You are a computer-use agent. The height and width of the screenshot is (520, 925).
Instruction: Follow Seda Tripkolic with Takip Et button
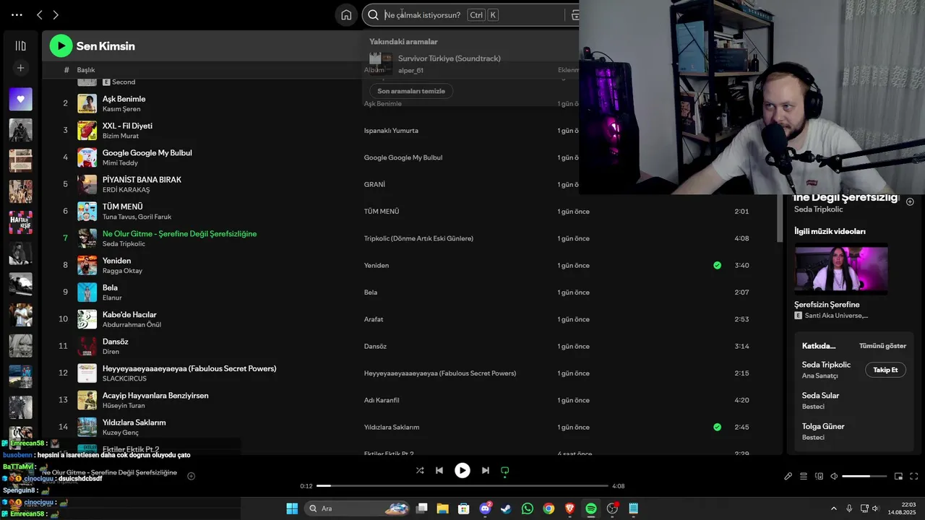(885, 370)
